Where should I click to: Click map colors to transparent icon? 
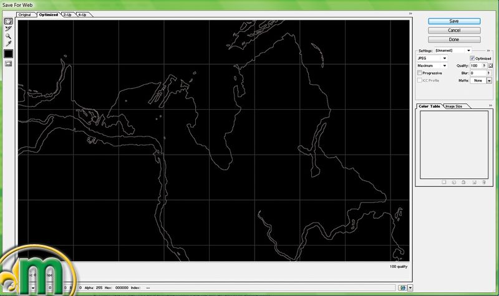444,182
